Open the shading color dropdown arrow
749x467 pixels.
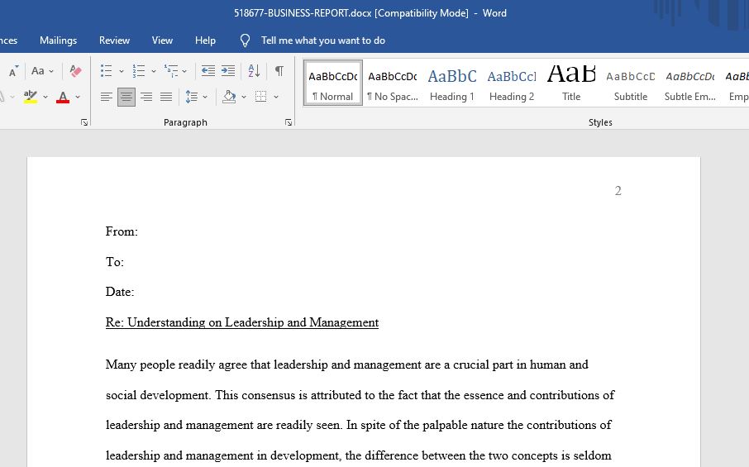coord(244,97)
